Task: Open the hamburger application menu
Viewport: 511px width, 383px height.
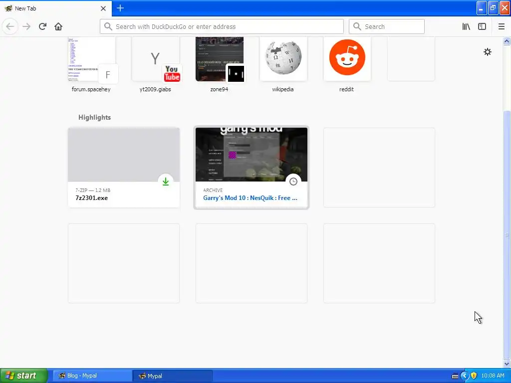Action: [x=501, y=27]
